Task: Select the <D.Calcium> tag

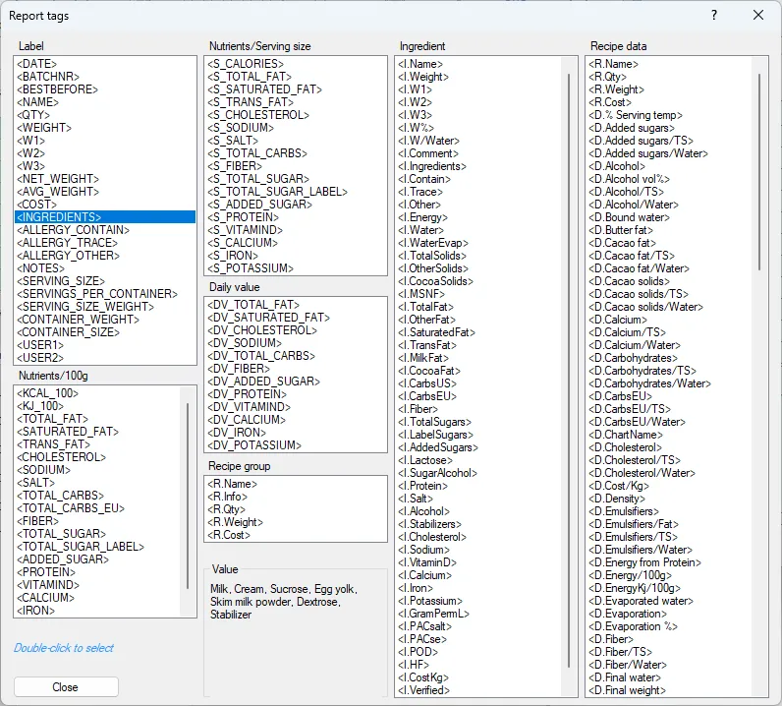Action: 617,320
